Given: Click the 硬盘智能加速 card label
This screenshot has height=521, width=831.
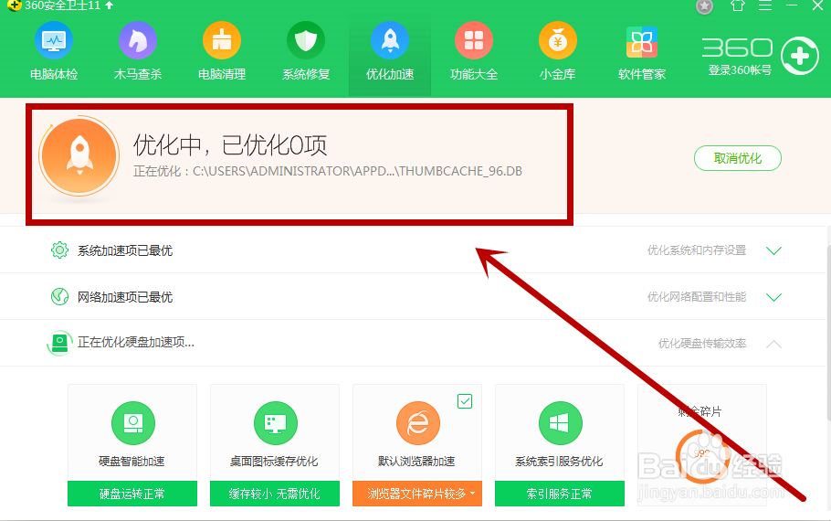Looking at the screenshot, I should point(132,462).
